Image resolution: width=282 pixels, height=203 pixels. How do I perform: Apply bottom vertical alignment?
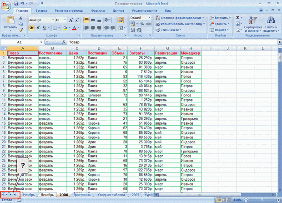99,20
